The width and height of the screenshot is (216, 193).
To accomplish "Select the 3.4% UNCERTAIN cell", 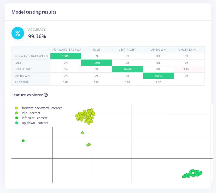I will tap(186, 69).
